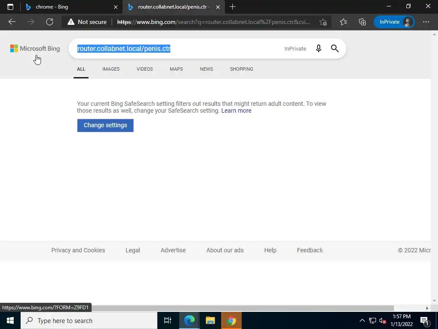Click the Microsoft Edge taskbar icon
Screen dimensions: 438x329
[189, 320]
